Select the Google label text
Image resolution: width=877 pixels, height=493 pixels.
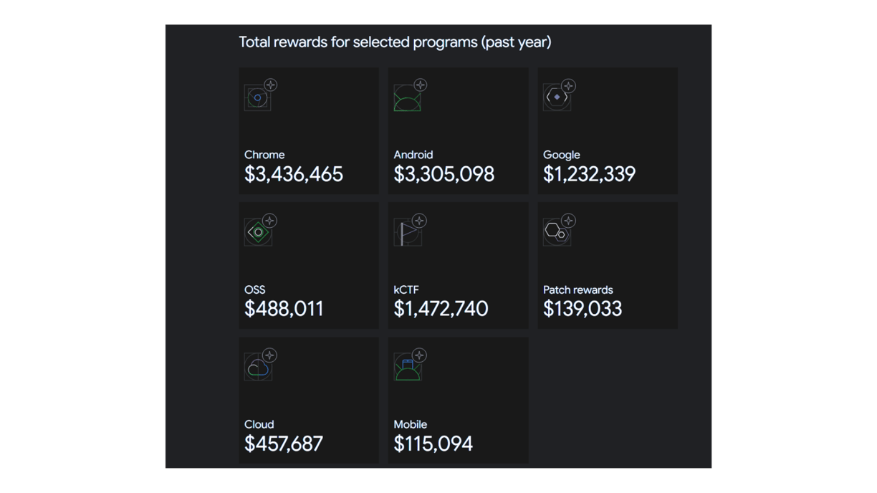coord(562,155)
